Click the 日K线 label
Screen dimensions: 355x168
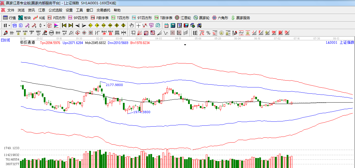point(5,40)
